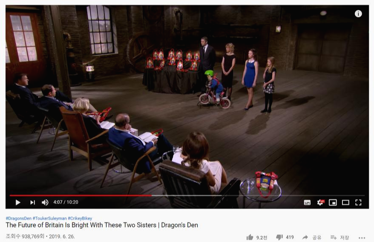Play the paused video
The image size is (374, 242).
point(17,202)
